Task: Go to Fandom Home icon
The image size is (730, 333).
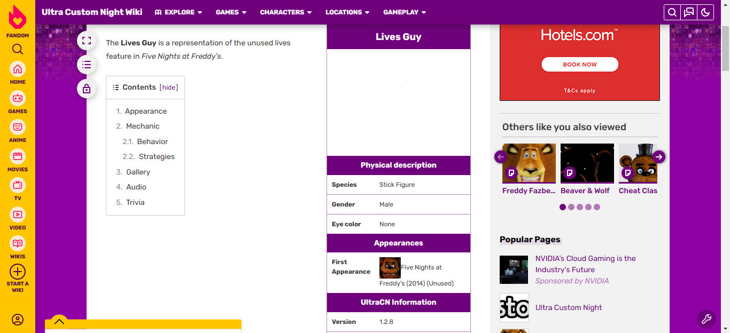Action: coord(18,69)
